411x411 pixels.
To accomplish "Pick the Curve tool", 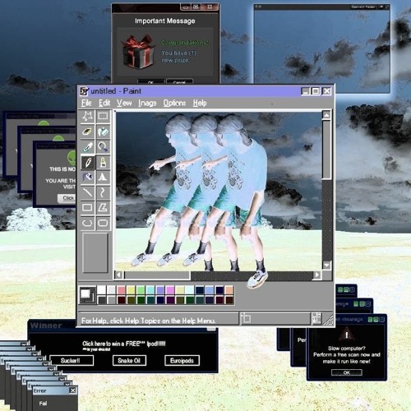I will (103, 192).
